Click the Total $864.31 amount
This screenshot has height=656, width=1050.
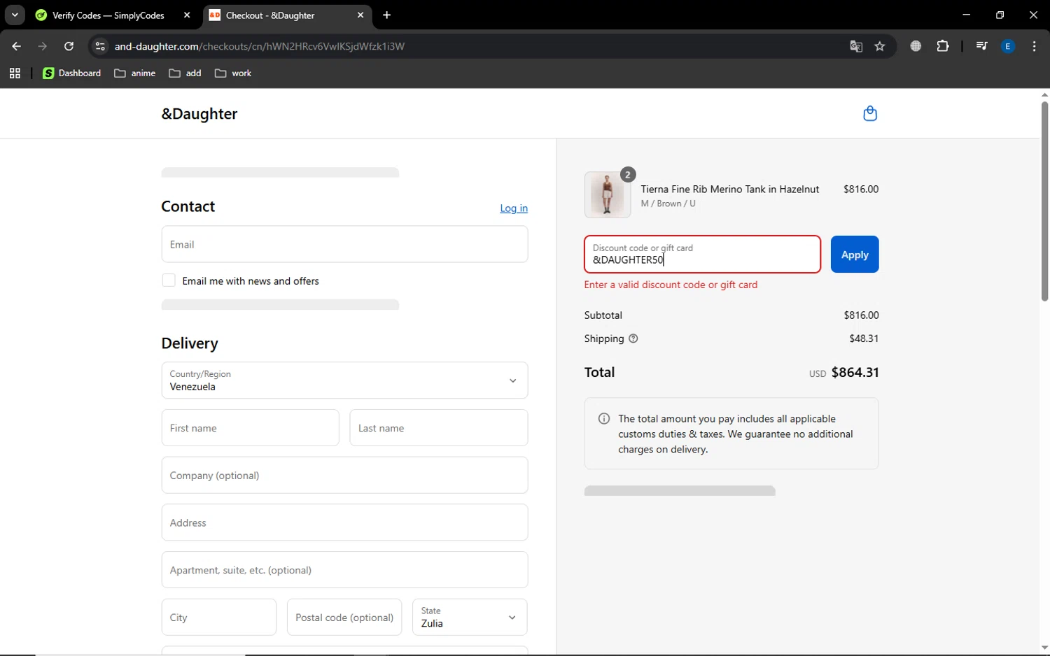[855, 373]
